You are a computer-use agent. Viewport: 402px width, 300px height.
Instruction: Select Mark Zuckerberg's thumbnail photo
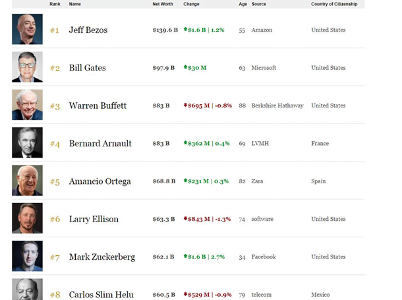27,256
